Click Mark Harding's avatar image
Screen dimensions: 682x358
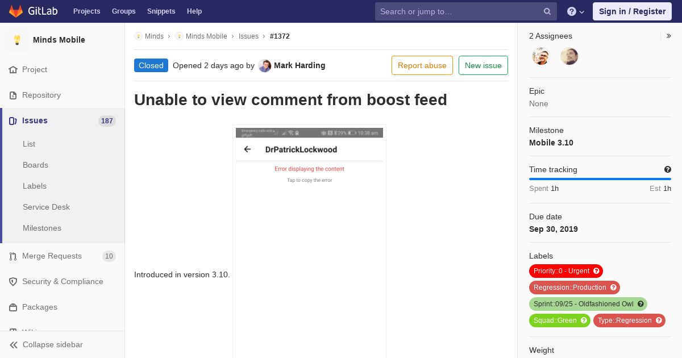pos(264,65)
